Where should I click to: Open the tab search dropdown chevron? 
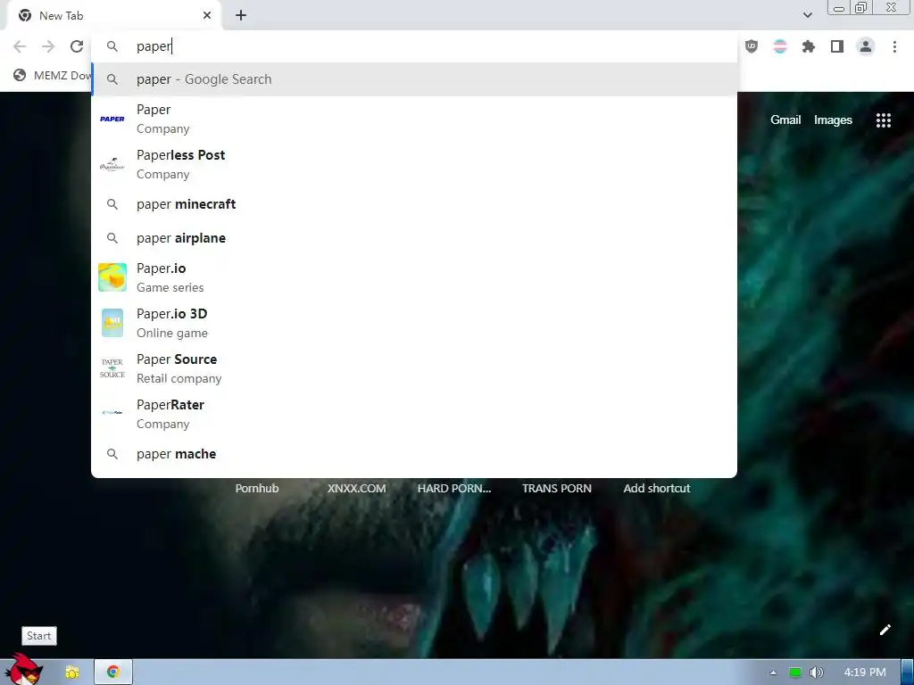pyautogui.click(x=808, y=15)
